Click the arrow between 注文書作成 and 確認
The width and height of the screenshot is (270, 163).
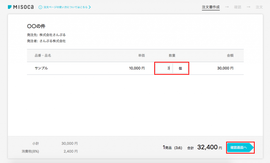click(x=227, y=7)
